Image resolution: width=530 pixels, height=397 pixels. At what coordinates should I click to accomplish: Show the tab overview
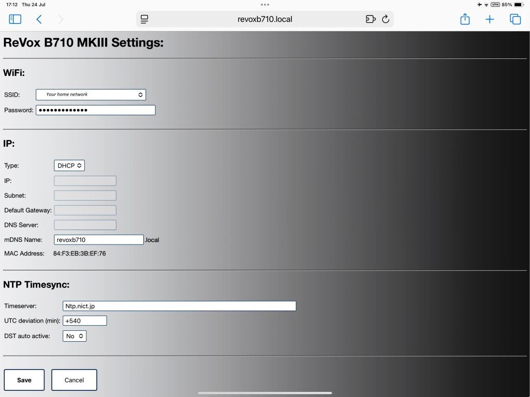point(515,19)
